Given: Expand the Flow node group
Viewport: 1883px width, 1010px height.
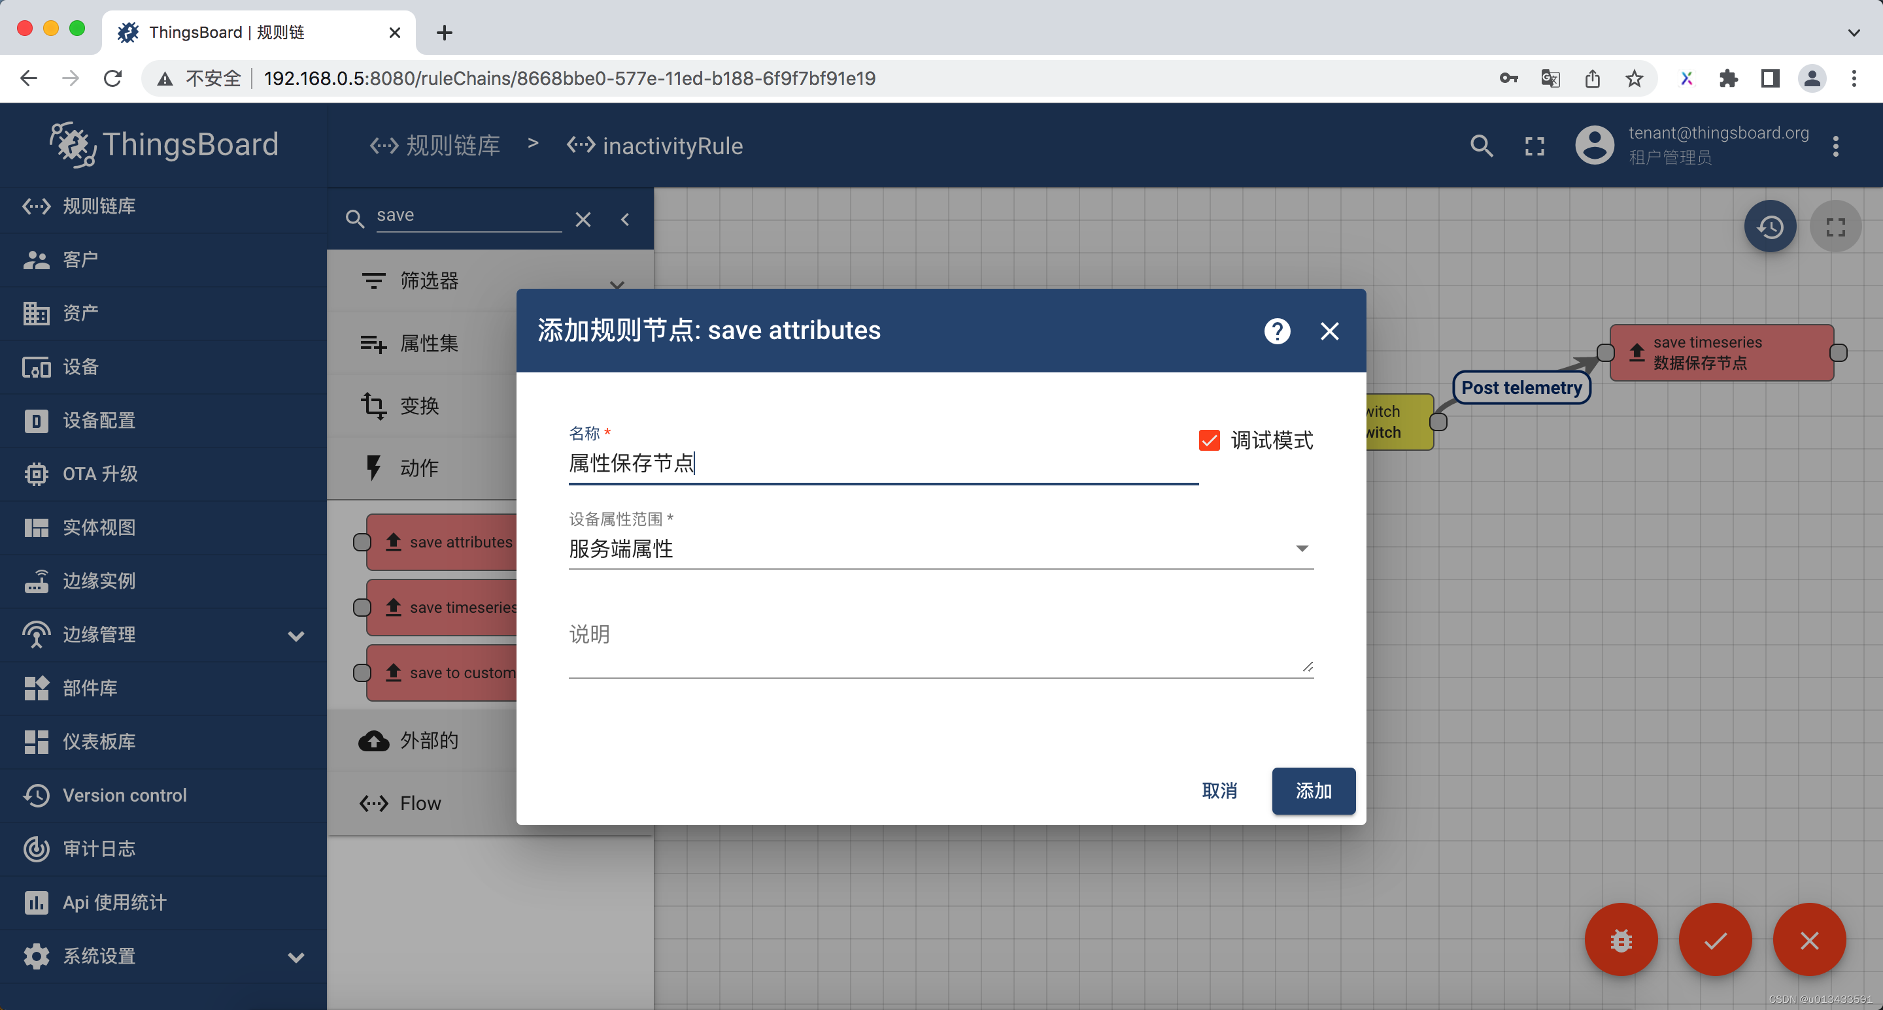Looking at the screenshot, I should pos(422,804).
